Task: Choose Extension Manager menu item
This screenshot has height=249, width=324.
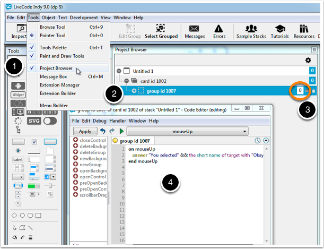Action: click(x=68, y=85)
